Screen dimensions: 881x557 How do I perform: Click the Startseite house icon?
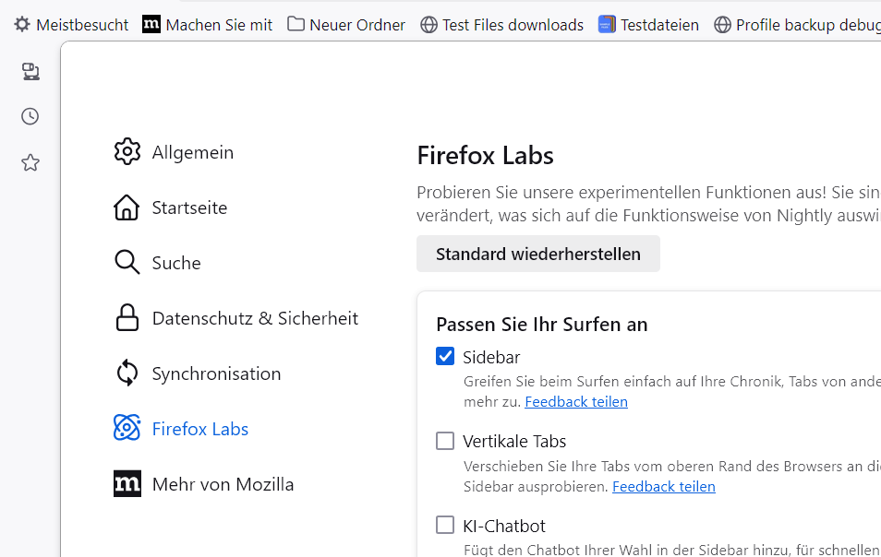point(127,207)
